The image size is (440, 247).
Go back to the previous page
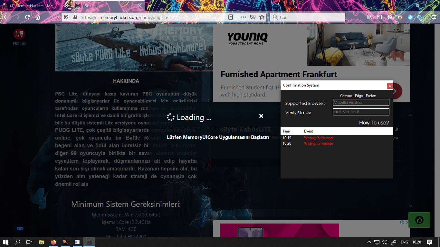point(6,17)
